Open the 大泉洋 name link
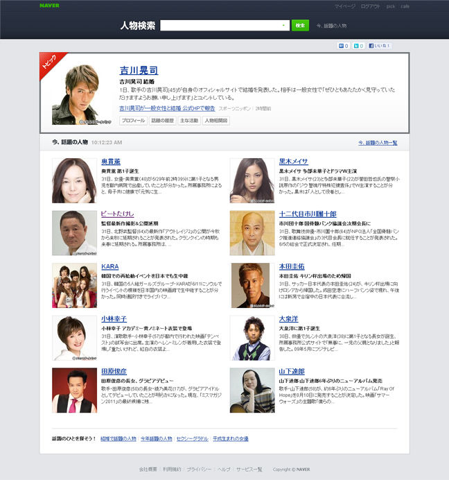The image size is (449, 480). pyautogui.click(x=288, y=319)
